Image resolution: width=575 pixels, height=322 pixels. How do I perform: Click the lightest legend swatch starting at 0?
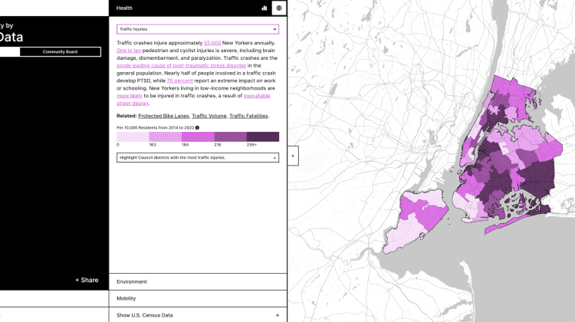[133, 136]
